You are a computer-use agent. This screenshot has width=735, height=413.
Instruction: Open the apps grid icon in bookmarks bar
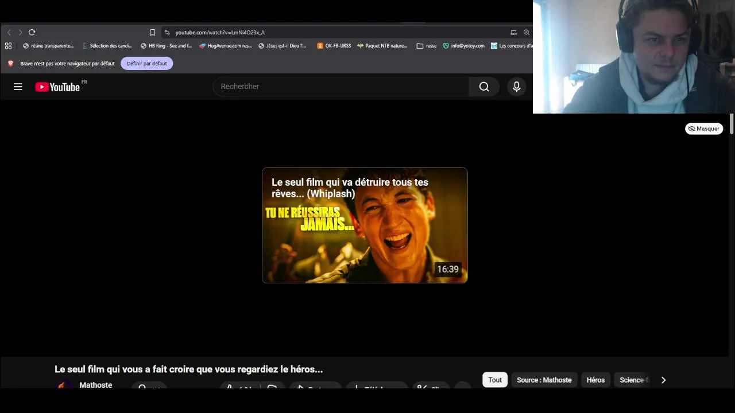tap(8, 46)
